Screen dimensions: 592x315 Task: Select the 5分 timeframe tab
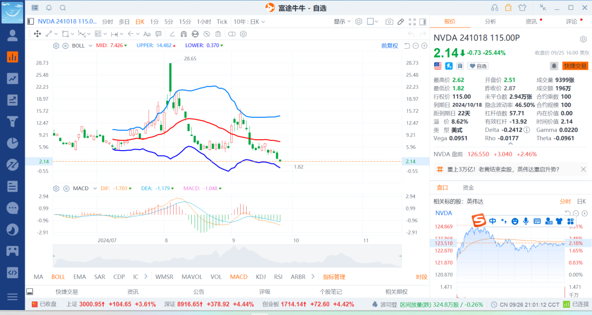[x=169, y=22]
